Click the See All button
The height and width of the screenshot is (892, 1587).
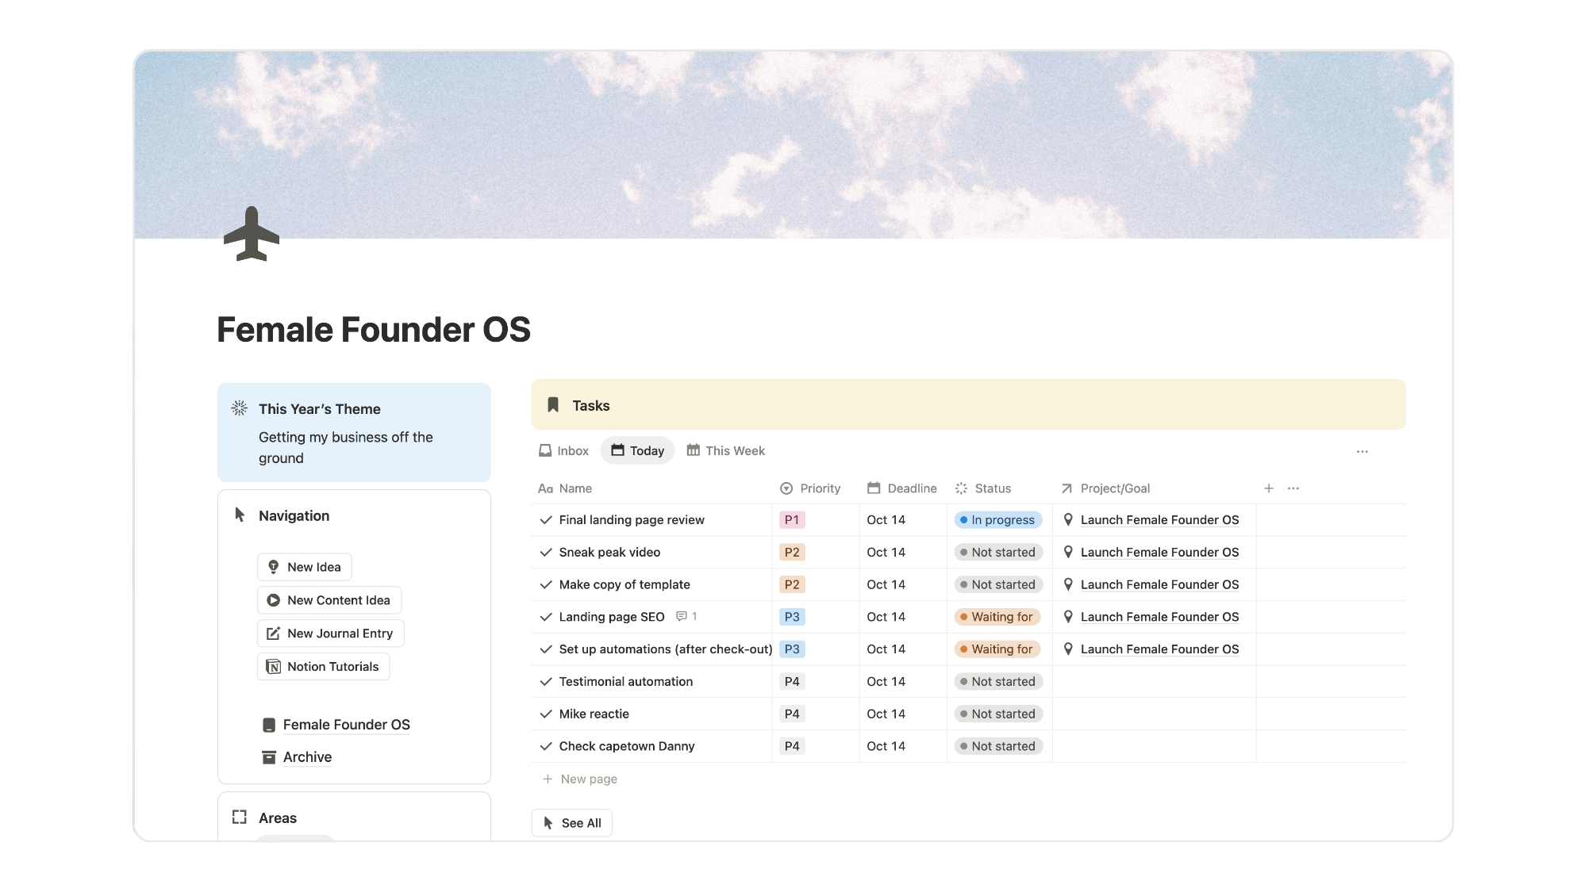(x=571, y=823)
